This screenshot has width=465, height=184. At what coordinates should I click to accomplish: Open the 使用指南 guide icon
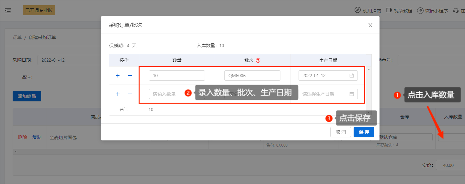(357, 10)
